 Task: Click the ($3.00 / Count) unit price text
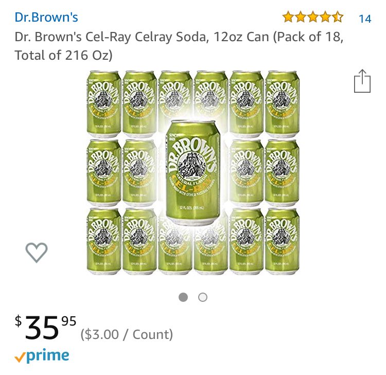127,334
